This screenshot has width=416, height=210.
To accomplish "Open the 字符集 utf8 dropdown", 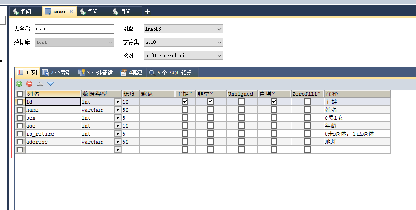I will click(x=183, y=42).
